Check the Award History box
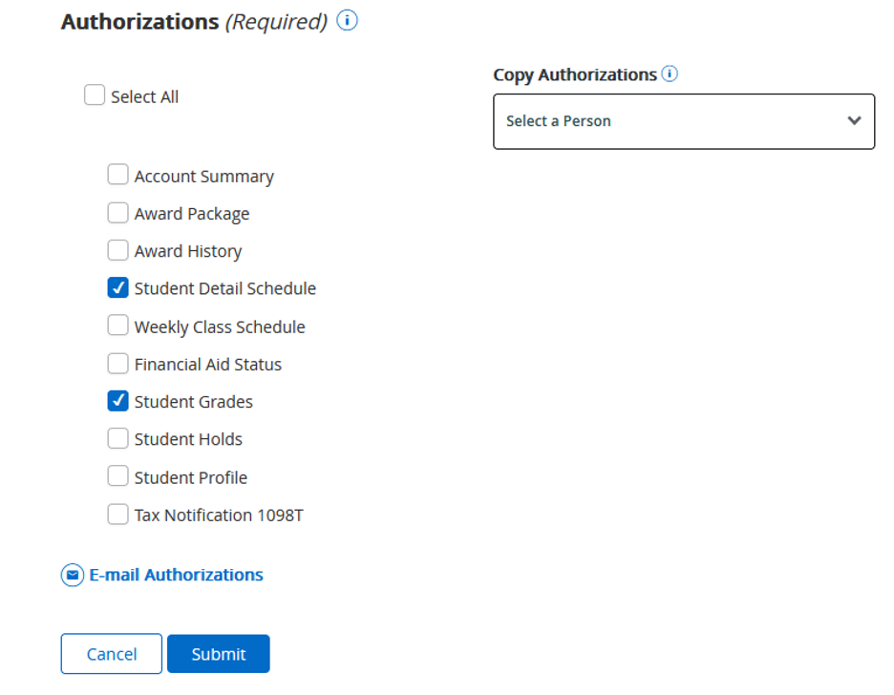894x695 pixels. (x=117, y=250)
